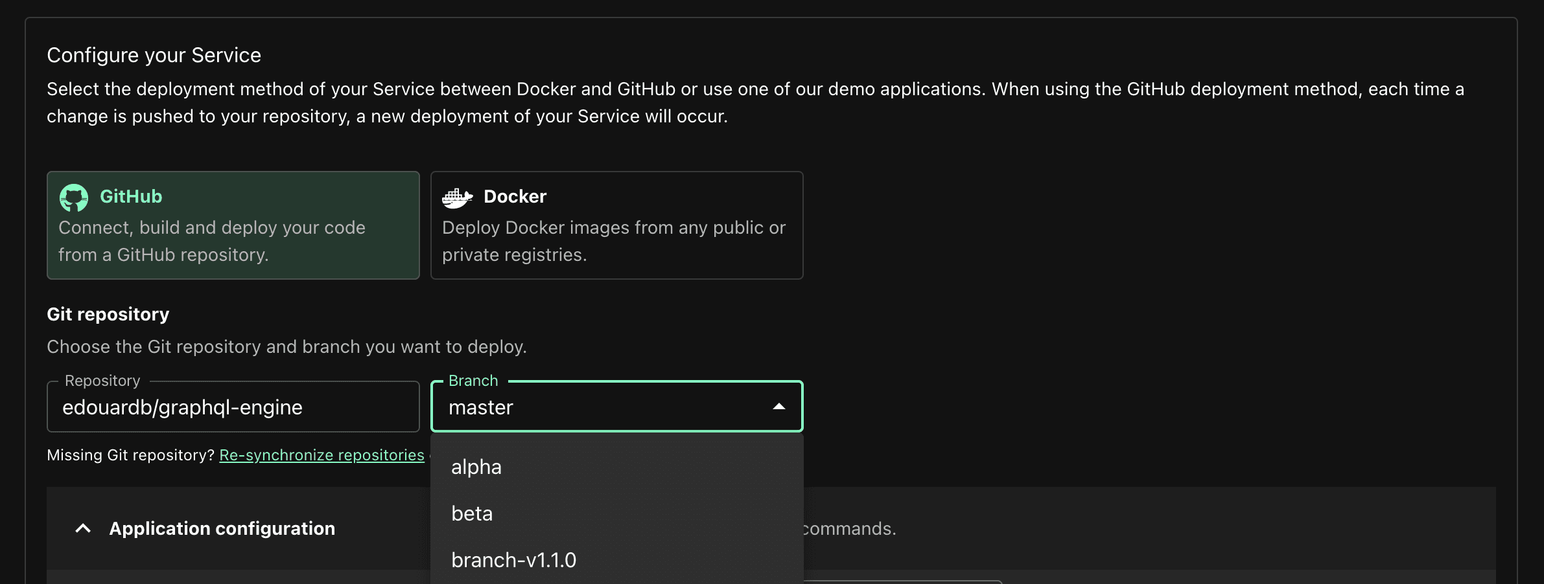
Task: Click the Configure your Service heading
Action: (154, 55)
